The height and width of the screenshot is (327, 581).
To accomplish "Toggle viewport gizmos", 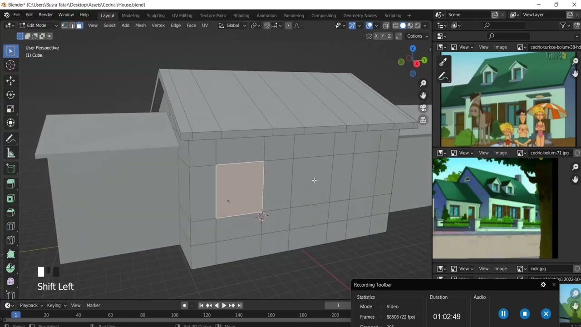I will point(352,25).
